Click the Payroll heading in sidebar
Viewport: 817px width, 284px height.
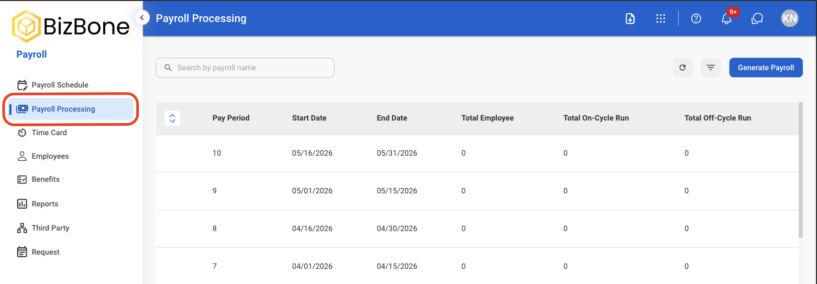pyautogui.click(x=31, y=54)
